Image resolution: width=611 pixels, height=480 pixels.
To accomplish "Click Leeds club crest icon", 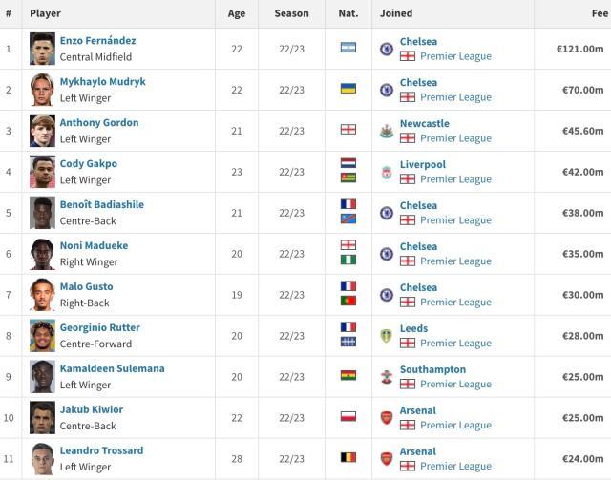I will (387, 336).
